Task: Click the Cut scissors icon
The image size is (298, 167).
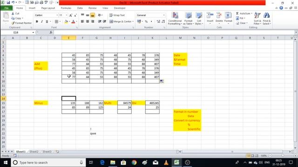Action: click(x=13, y=13)
